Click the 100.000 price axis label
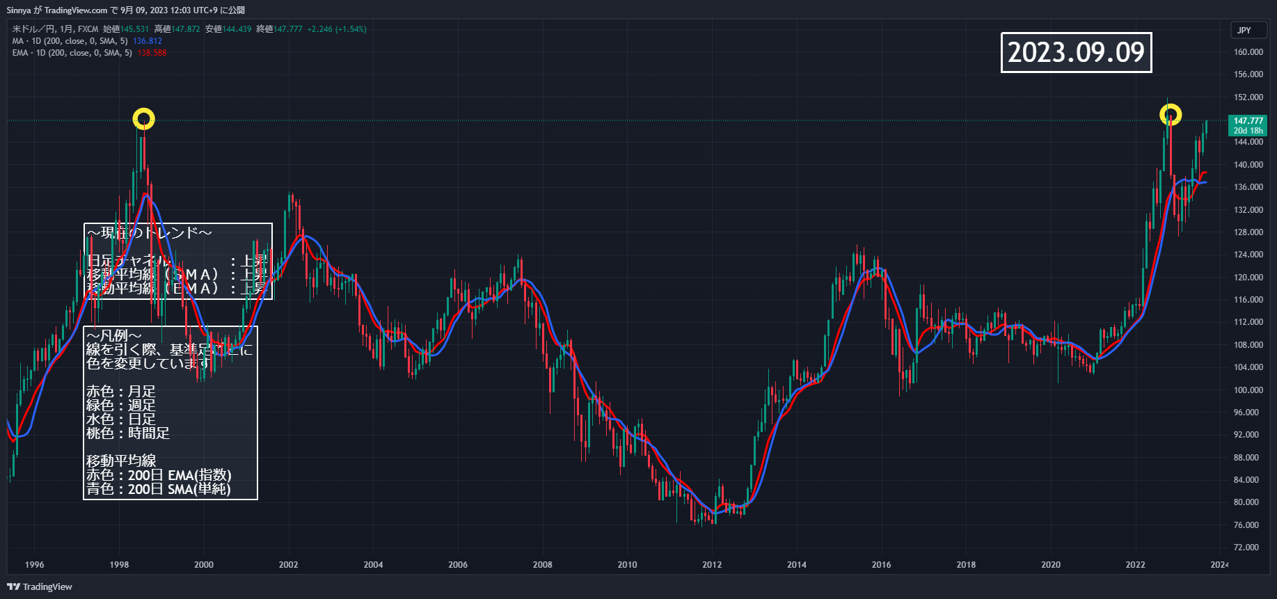The height and width of the screenshot is (599, 1277). coord(1248,390)
